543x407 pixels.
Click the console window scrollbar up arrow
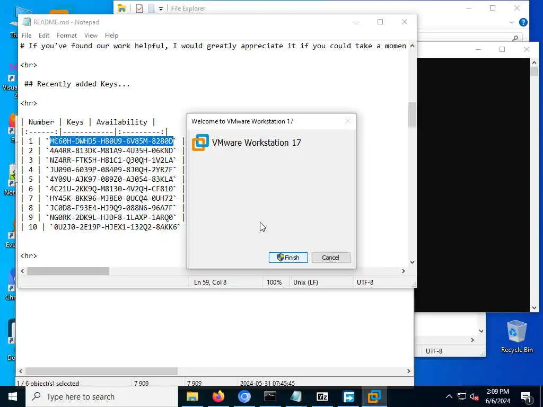point(534,63)
